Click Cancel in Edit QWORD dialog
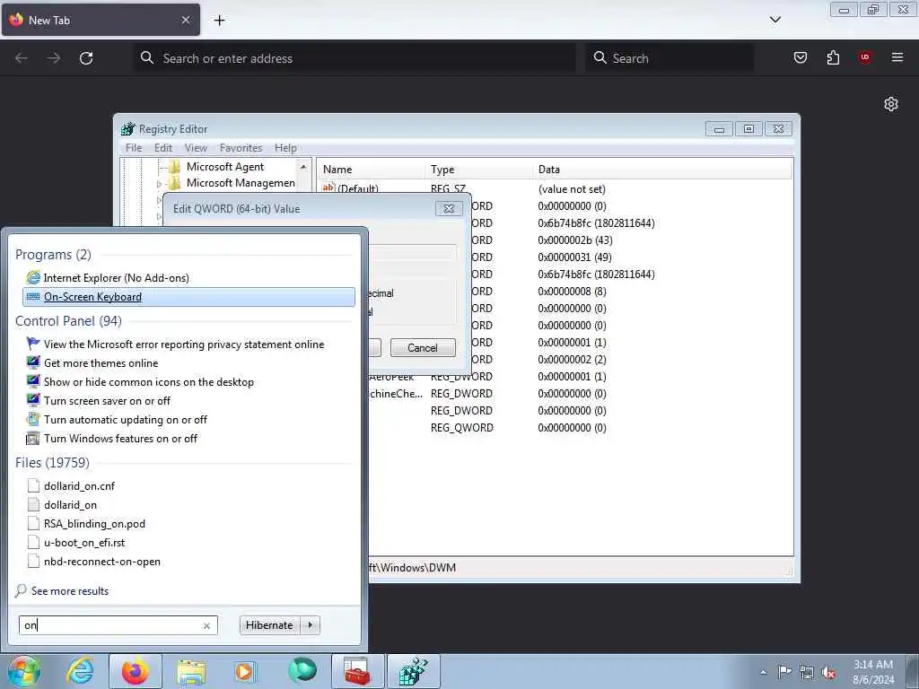Screen dimensions: 919x689 click(x=423, y=347)
